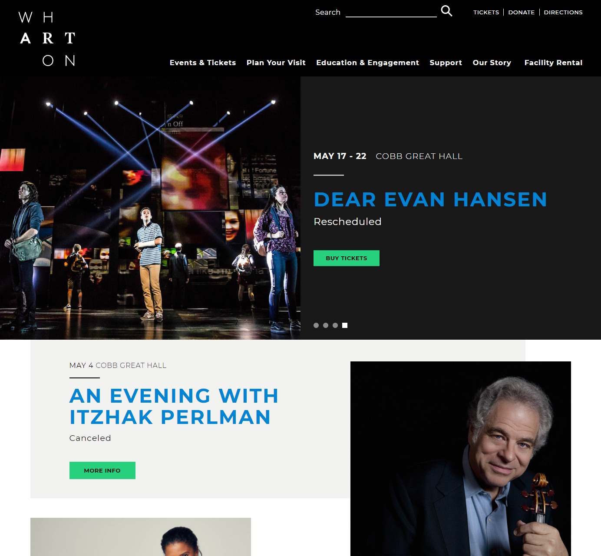Viewport: 601px width, 556px height.
Task: Click the Donate link
Action: tap(522, 12)
